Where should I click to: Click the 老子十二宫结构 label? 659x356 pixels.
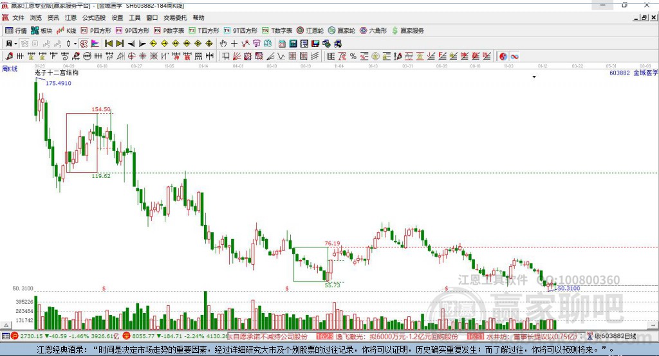(x=57, y=73)
